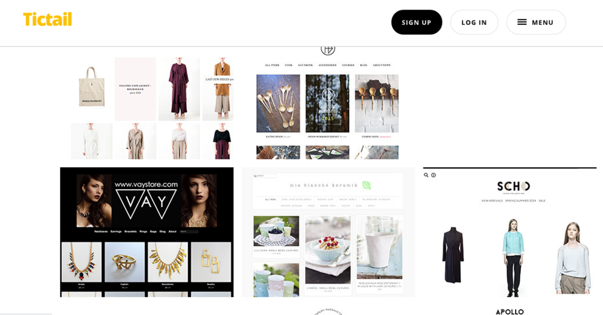Viewport: 603px width, 315px height.
Task: Open the hamburger MENU button
Action: pos(535,22)
